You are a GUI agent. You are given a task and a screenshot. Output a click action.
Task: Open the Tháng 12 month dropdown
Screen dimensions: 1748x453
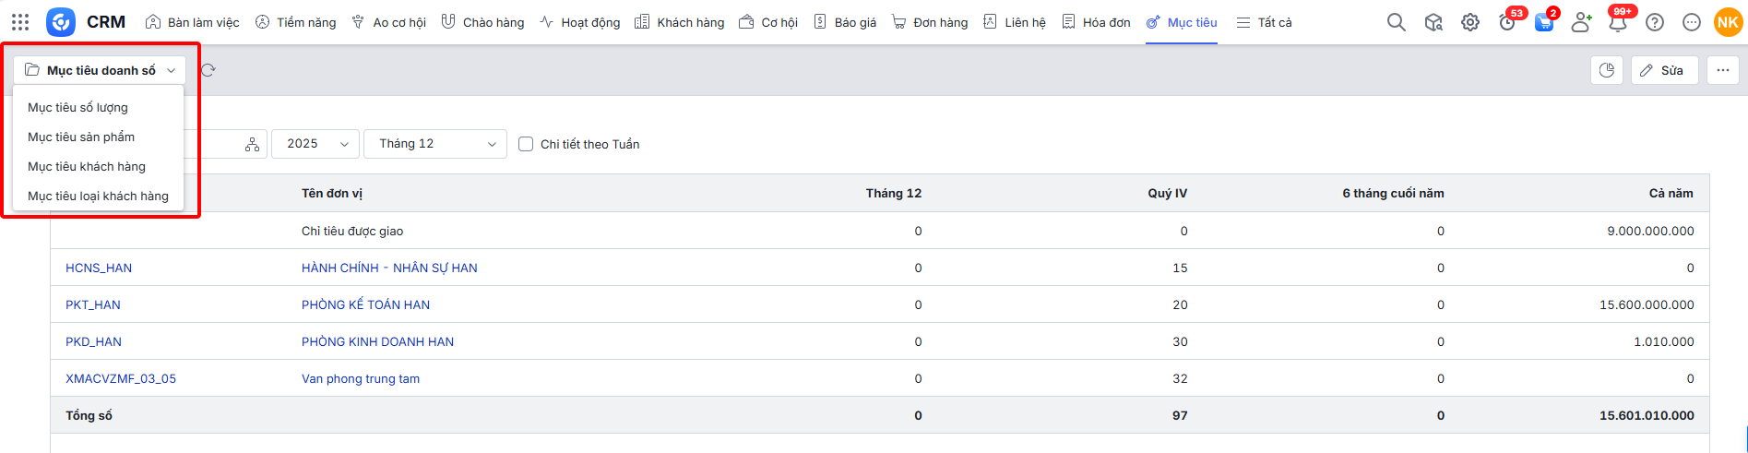tap(435, 144)
